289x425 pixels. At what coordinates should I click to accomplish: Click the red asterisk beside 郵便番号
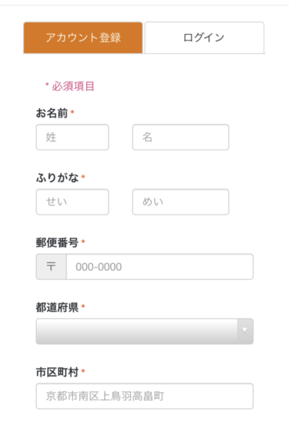tap(83, 241)
